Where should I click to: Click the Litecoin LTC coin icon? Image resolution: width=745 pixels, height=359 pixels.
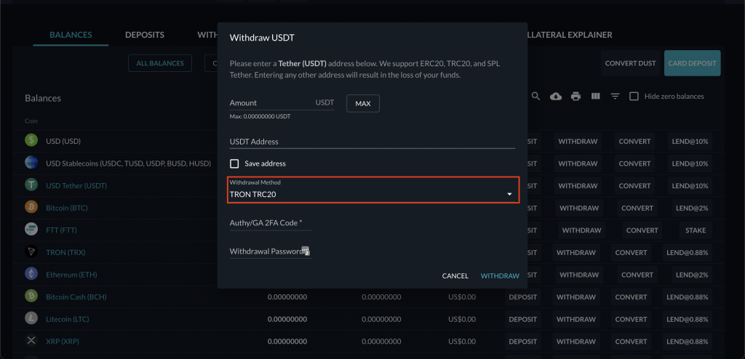click(x=31, y=318)
